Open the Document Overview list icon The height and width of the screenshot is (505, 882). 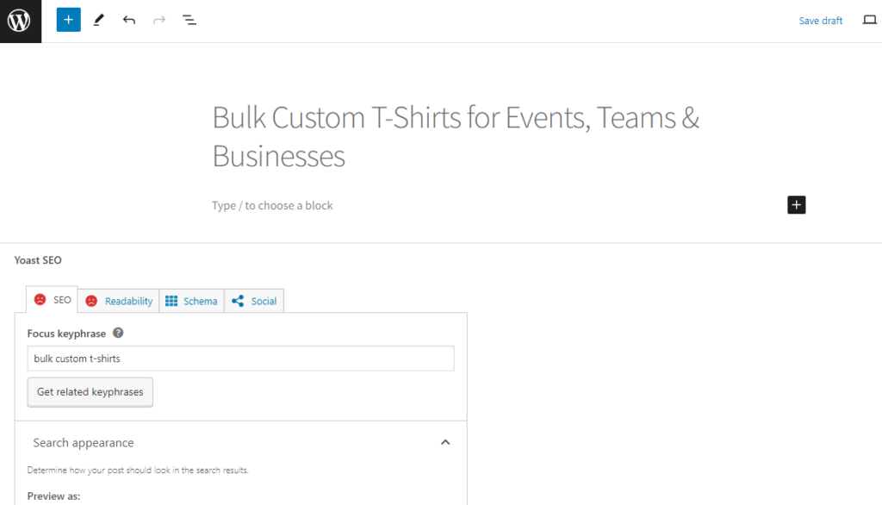(x=189, y=19)
